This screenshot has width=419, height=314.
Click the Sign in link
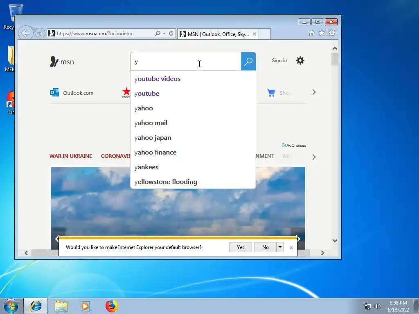click(279, 61)
